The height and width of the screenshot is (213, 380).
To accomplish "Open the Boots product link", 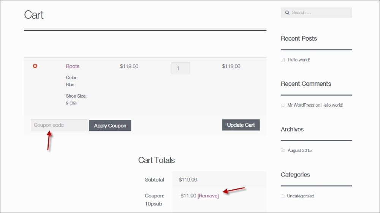I will point(73,66).
